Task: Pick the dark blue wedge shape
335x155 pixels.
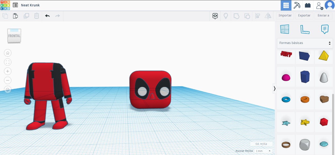Action: coord(305,55)
